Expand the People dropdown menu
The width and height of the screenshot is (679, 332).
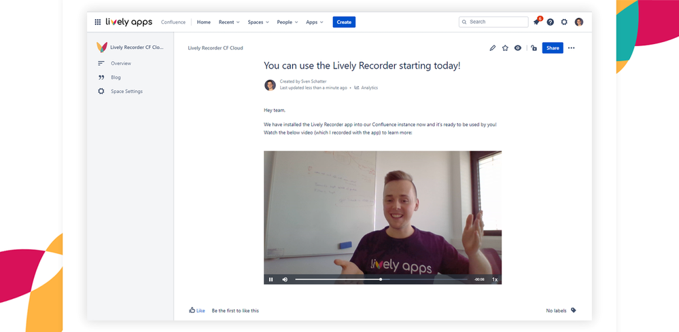288,22
